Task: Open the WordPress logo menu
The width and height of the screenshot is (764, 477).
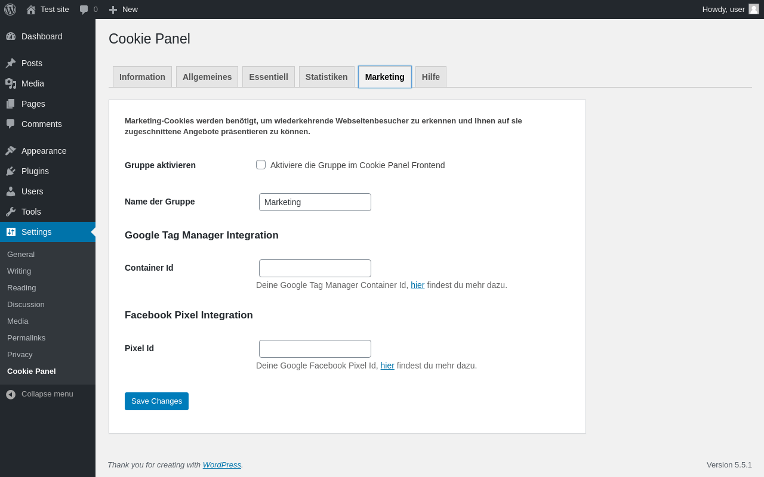Action: coord(10,10)
